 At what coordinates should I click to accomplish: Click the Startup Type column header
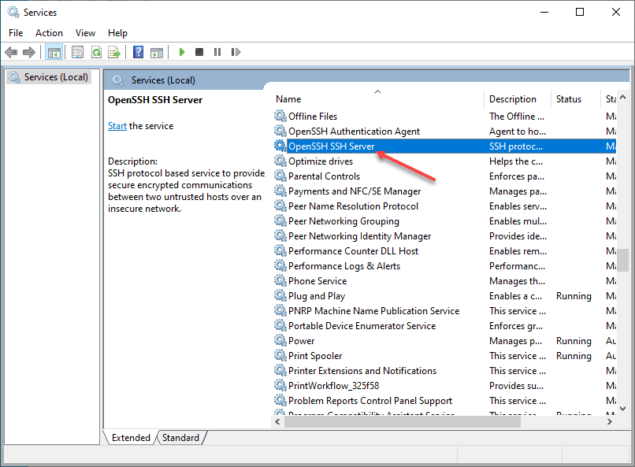609,98
